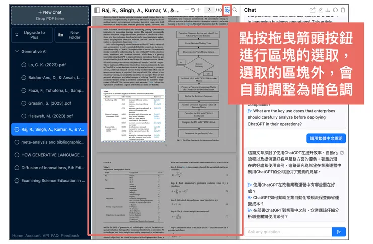Image resolution: width=373 pixels, height=244 pixels.
Task: Rename chat using pencil icon
Action: [320, 10]
